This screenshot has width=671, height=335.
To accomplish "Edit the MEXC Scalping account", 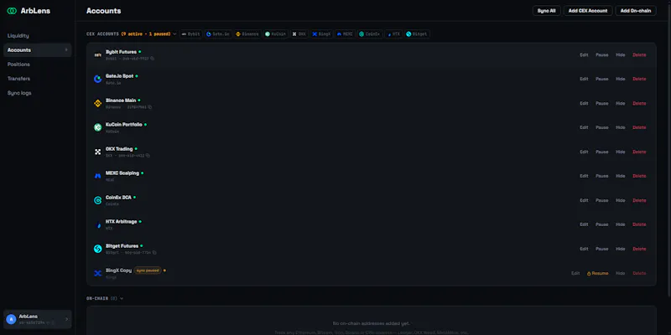I will tap(584, 176).
